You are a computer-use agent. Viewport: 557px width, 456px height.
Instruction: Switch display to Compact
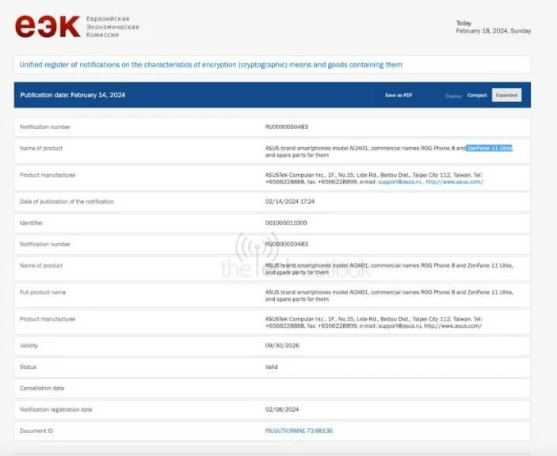point(477,95)
